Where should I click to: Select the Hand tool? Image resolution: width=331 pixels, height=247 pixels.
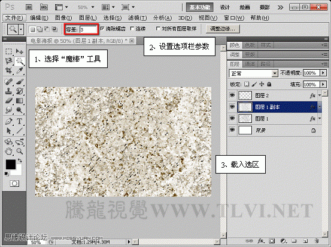[x=8, y=151]
